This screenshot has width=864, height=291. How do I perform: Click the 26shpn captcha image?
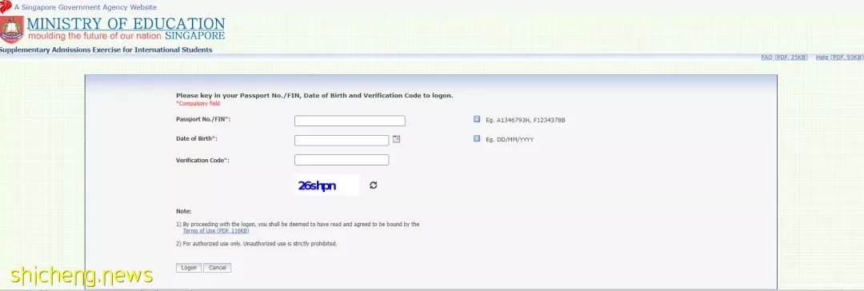tap(326, 185)
